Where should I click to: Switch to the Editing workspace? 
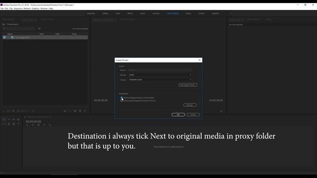(105, 13)
